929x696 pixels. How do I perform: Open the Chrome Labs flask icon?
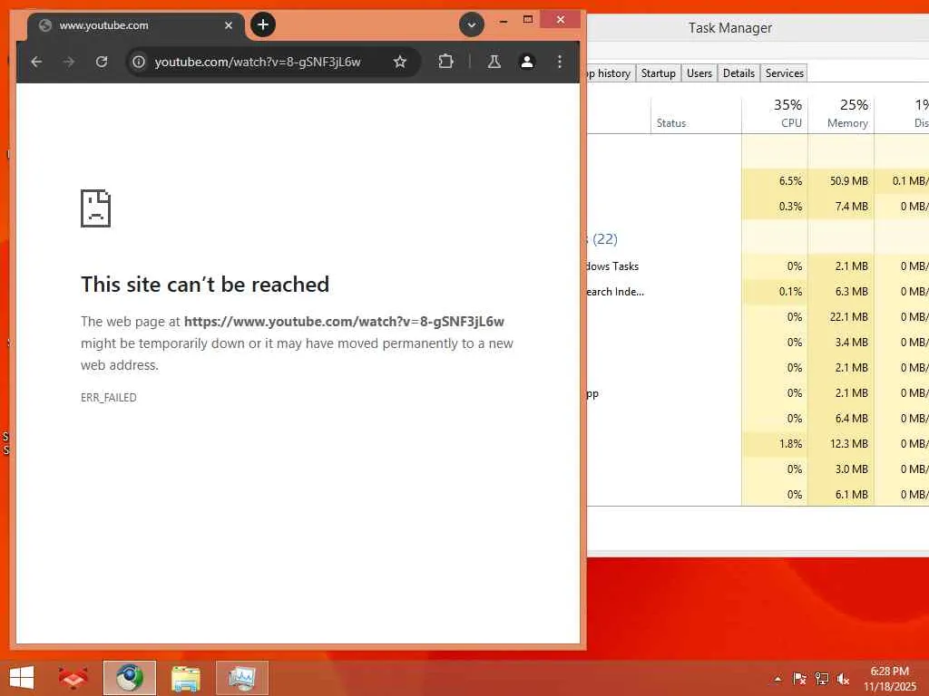(x=494, y=62)
